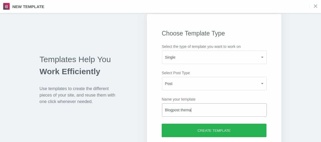The width and height of the screenshot is (321, 142).
Task: Close the New Template dialog
Action: click(x=315, y=6)
